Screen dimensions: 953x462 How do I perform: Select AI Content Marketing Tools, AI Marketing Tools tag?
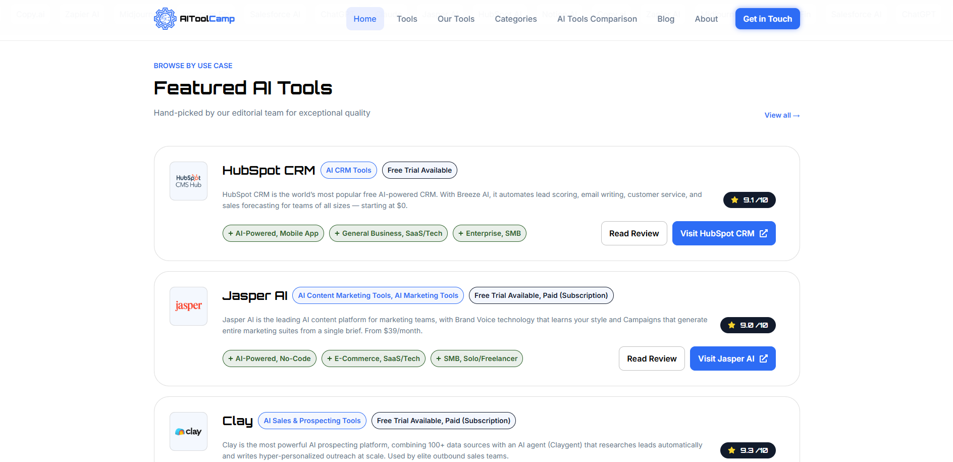point(378,295)
